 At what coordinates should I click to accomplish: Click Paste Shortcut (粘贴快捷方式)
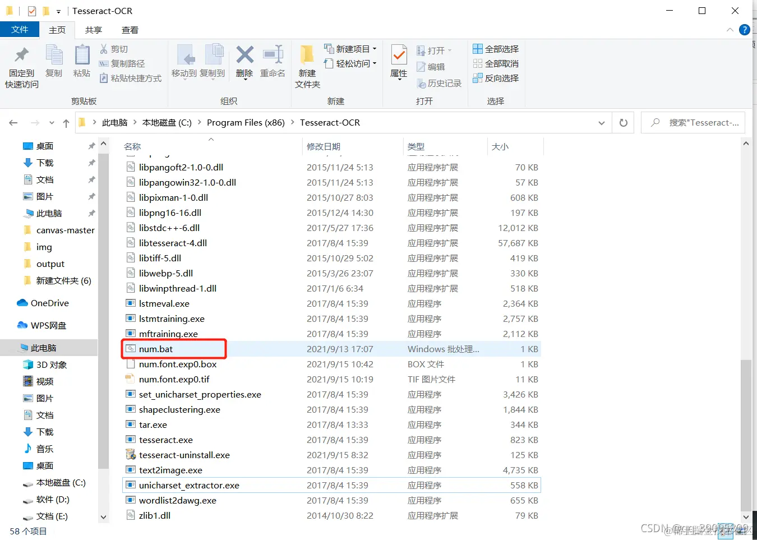(130, 78)
